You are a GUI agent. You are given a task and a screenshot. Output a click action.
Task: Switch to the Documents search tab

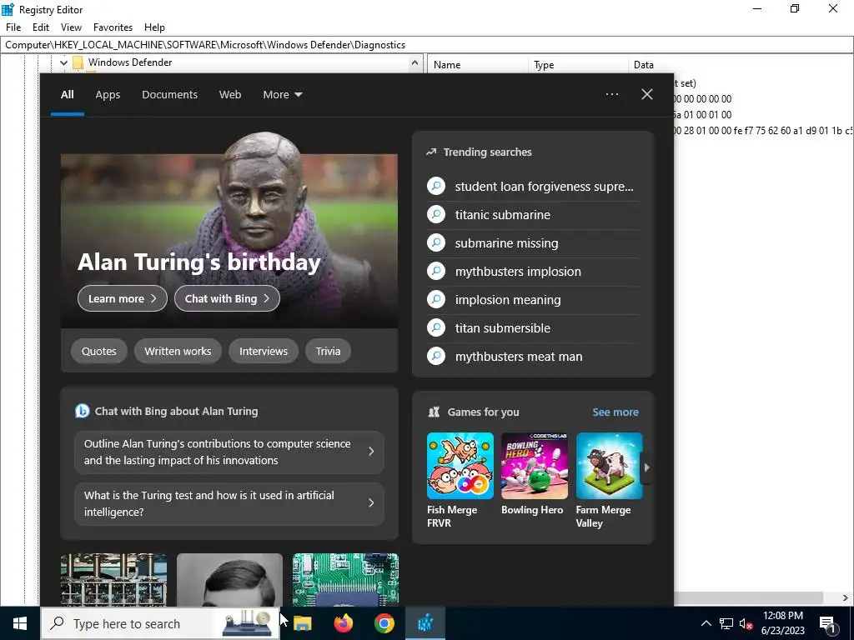[x=169, y=95]
